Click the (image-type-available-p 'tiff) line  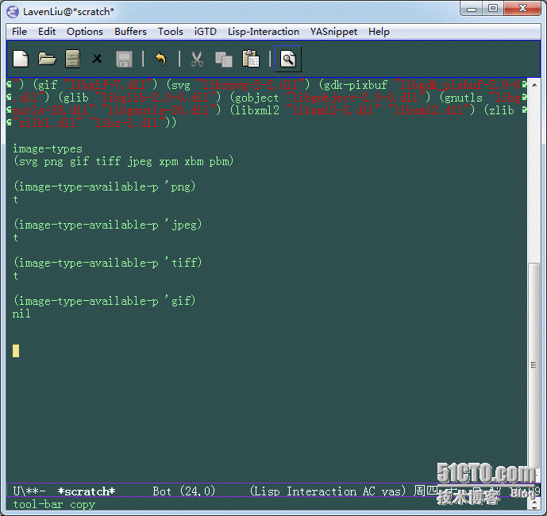coord(107,263)
